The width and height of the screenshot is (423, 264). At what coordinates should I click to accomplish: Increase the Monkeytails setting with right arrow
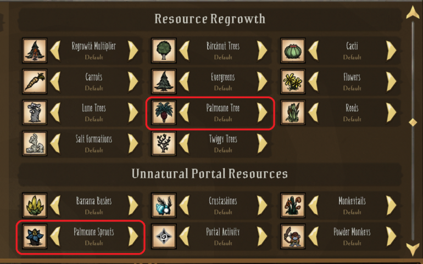(391, 205)
